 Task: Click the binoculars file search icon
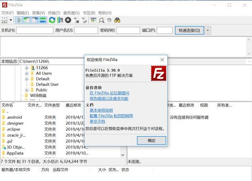pos(117,20)
